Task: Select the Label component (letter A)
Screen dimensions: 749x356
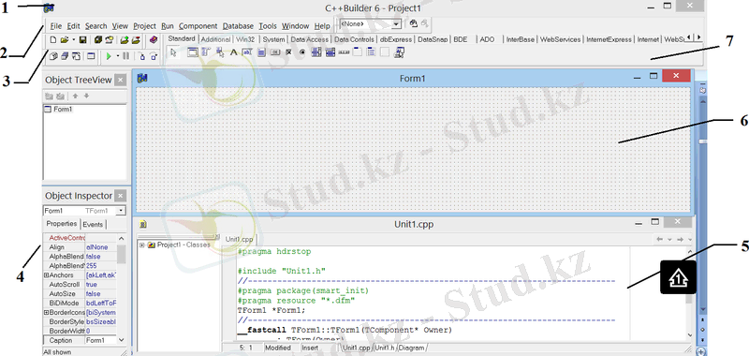Action: (x=233, y=52)
